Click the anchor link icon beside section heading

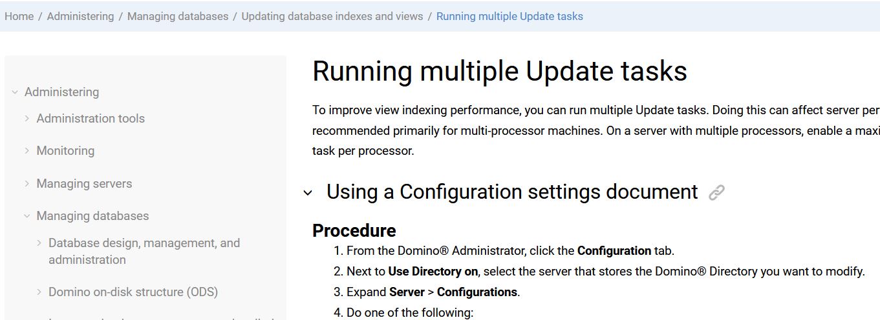(716, 192)
